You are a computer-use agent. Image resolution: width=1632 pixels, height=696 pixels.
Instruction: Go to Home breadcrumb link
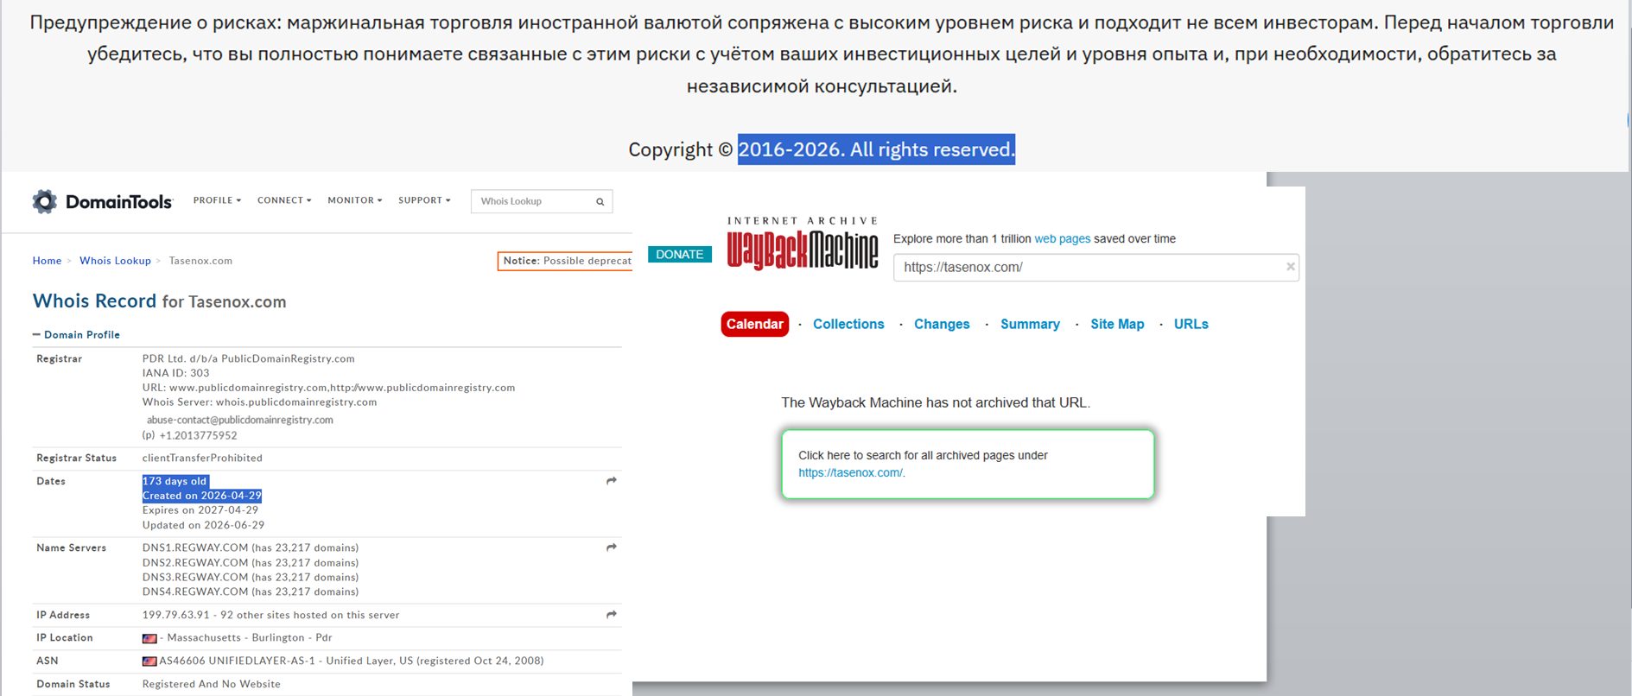(47, 261)
